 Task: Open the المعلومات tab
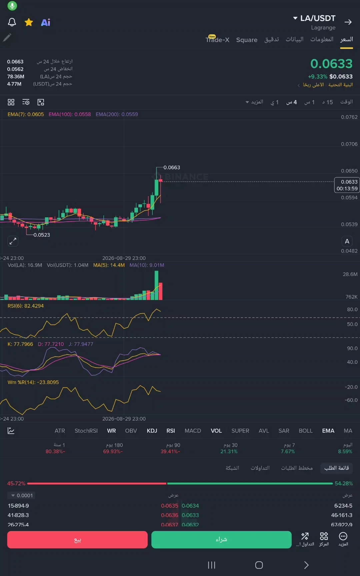[322, 39]
